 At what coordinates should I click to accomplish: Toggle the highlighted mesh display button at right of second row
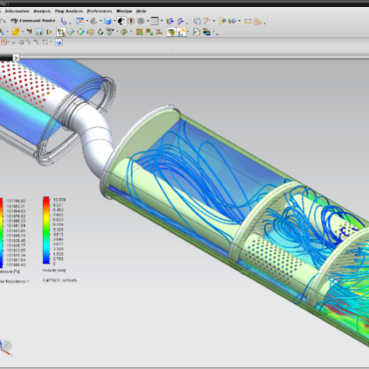[x=171, y=32]
